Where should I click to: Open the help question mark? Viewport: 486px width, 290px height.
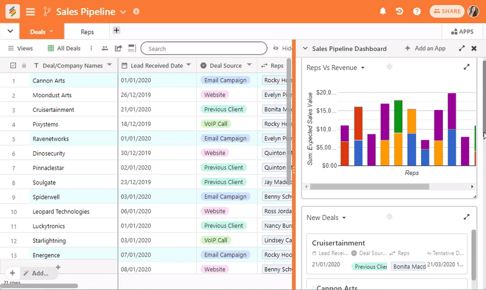tap(417, 12)
